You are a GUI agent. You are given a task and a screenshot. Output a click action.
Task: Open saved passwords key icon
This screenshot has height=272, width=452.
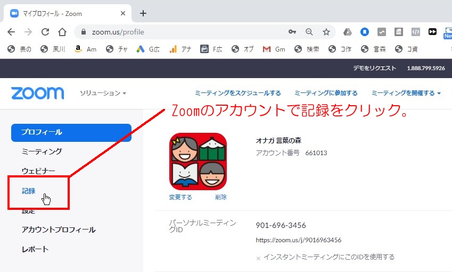292,32
